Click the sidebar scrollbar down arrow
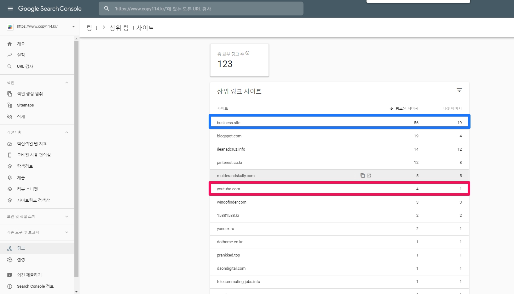514x294 pixels. coord(76,292)
